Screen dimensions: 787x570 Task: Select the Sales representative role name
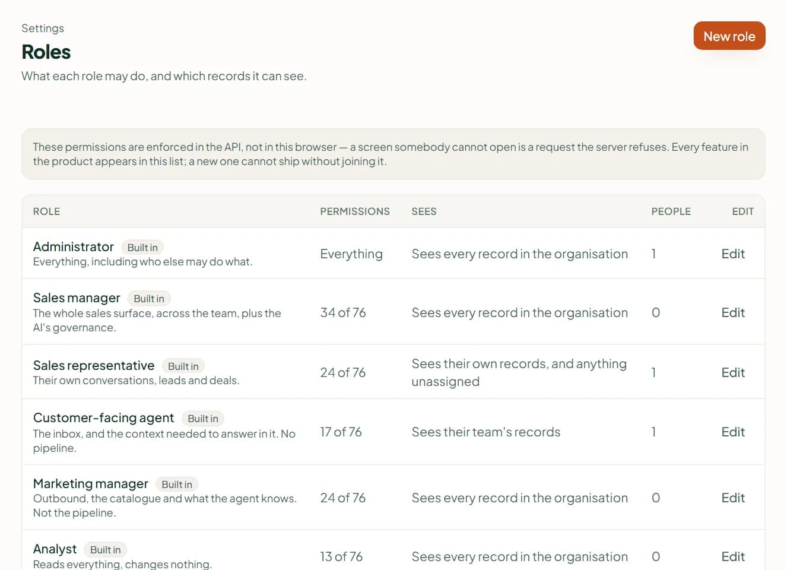94,365
